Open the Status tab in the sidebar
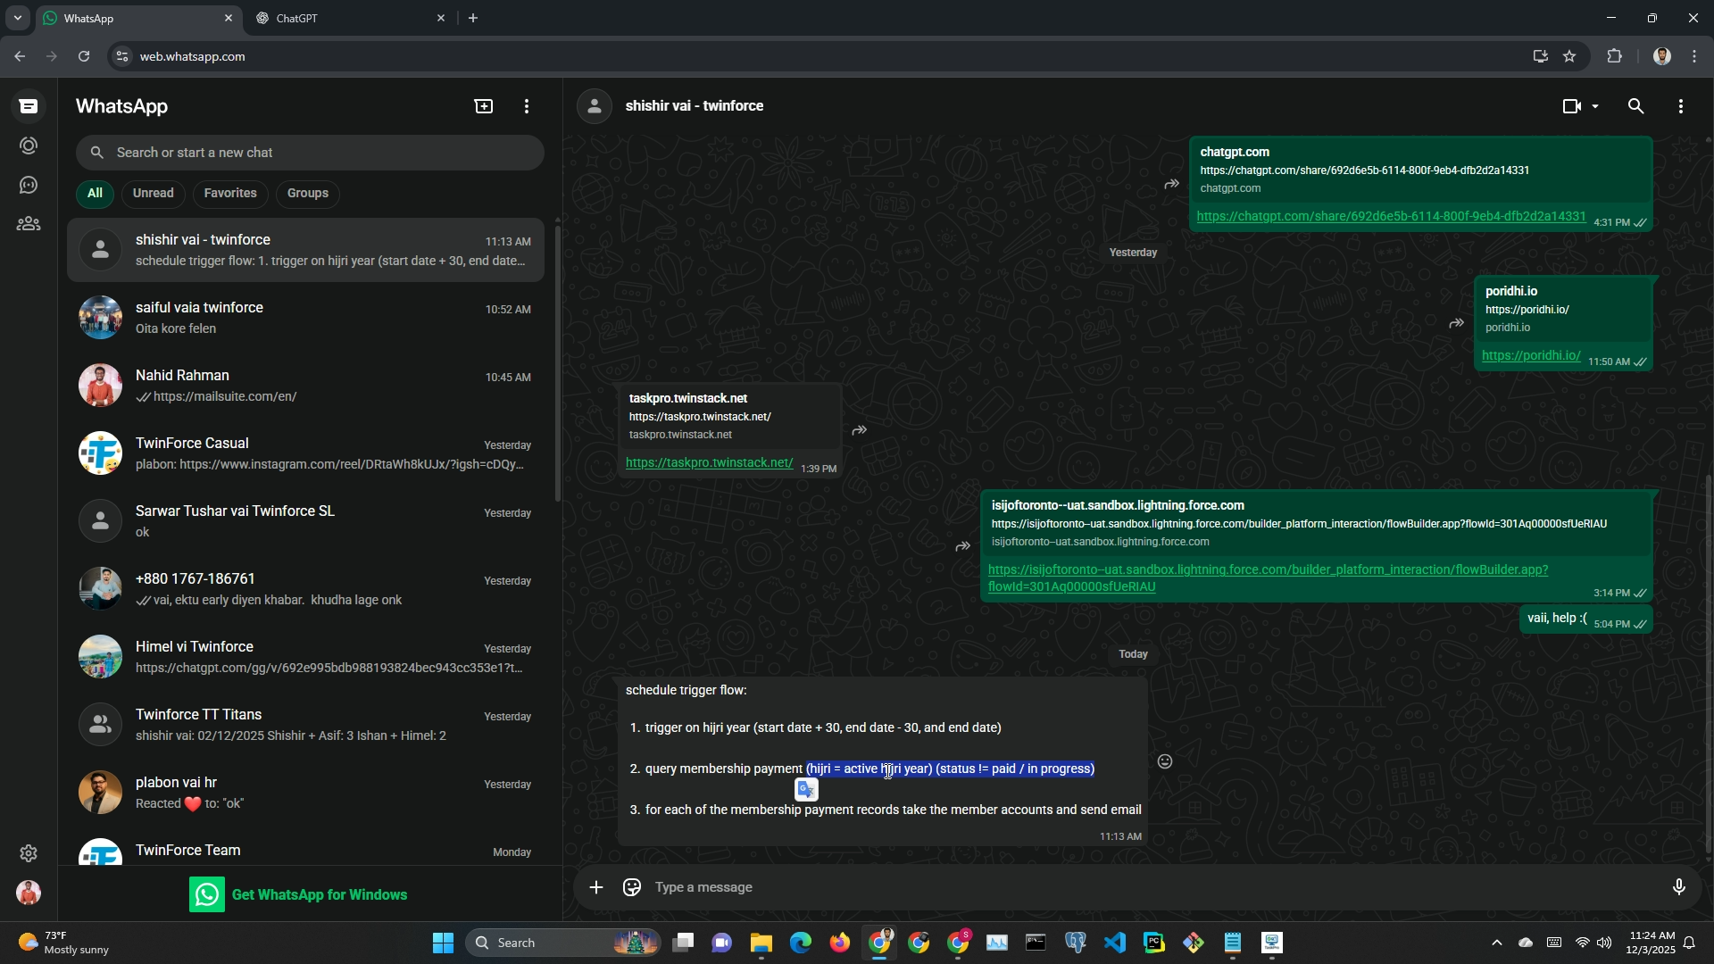The height and width of the screenshot is (964, 1714). coord(29,145)
